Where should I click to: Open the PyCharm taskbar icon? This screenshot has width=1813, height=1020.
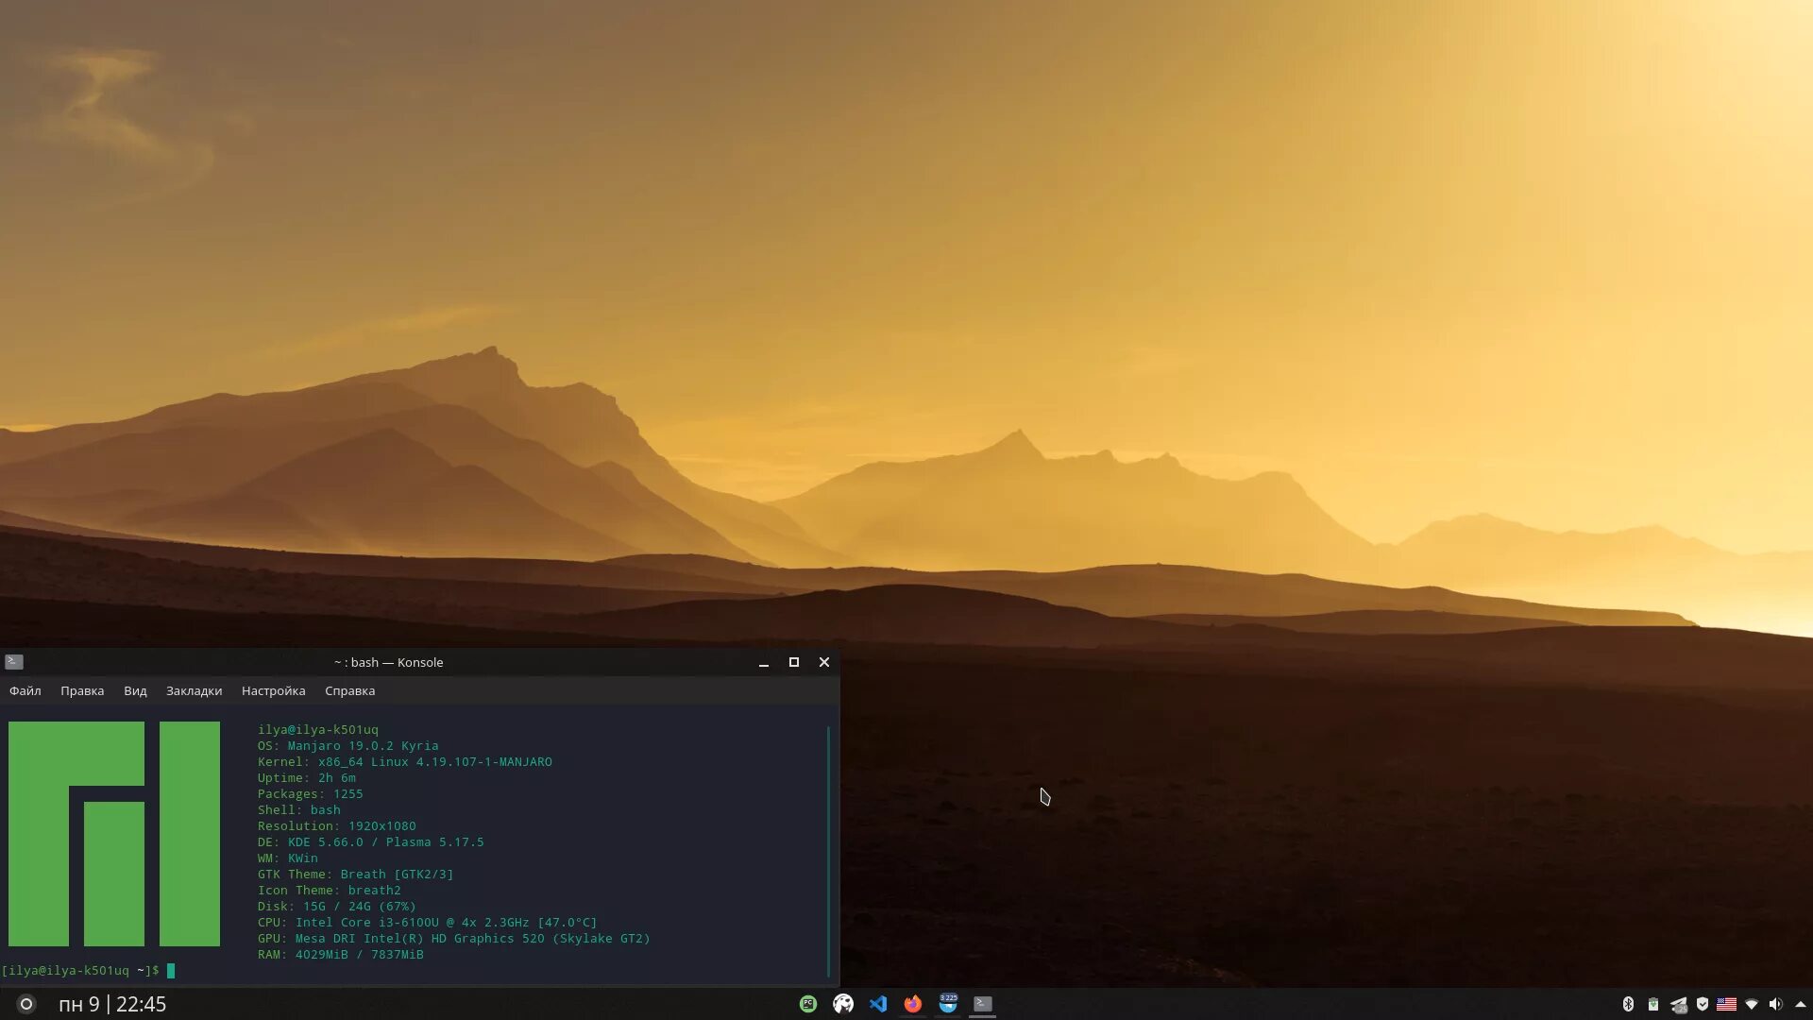tap(808, 1004)
